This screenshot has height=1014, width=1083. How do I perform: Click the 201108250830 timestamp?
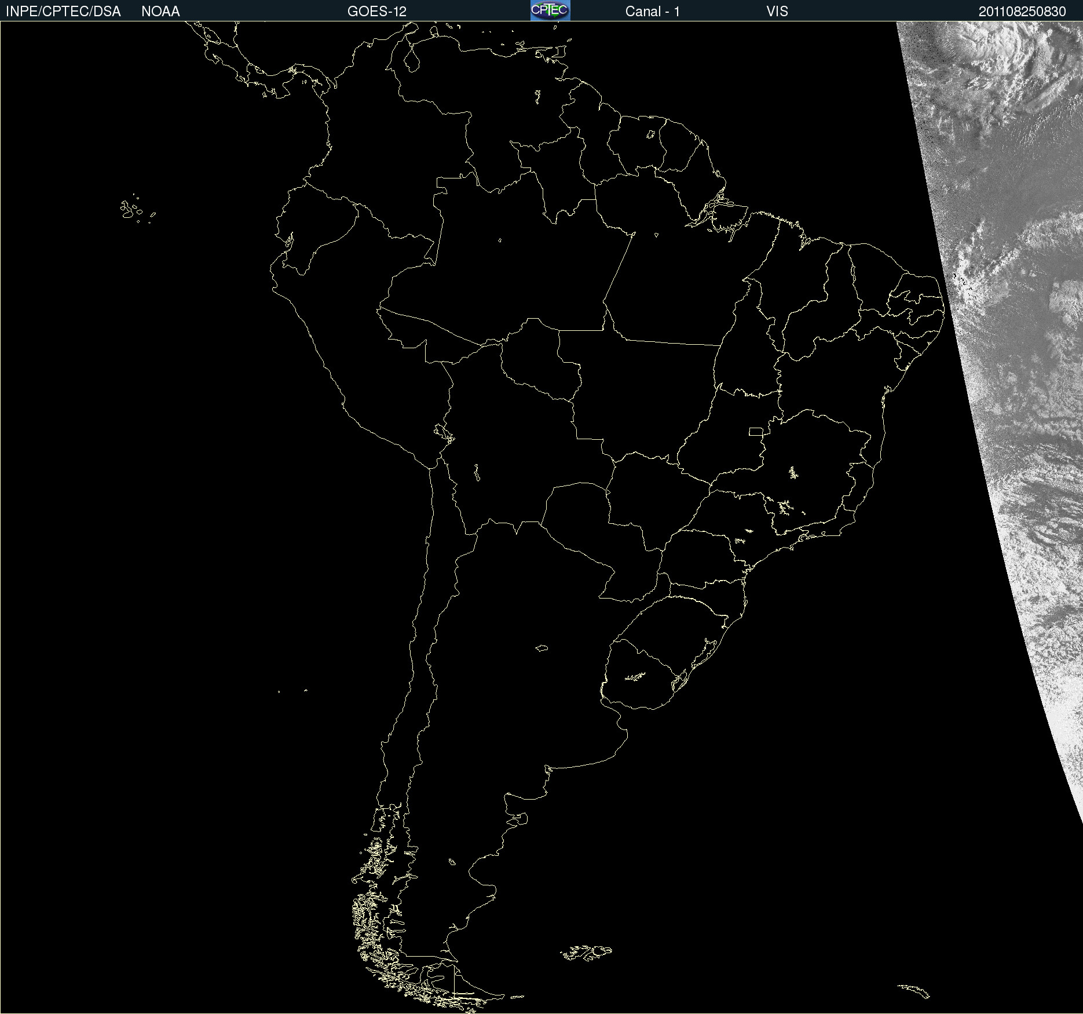point(1022,12)
